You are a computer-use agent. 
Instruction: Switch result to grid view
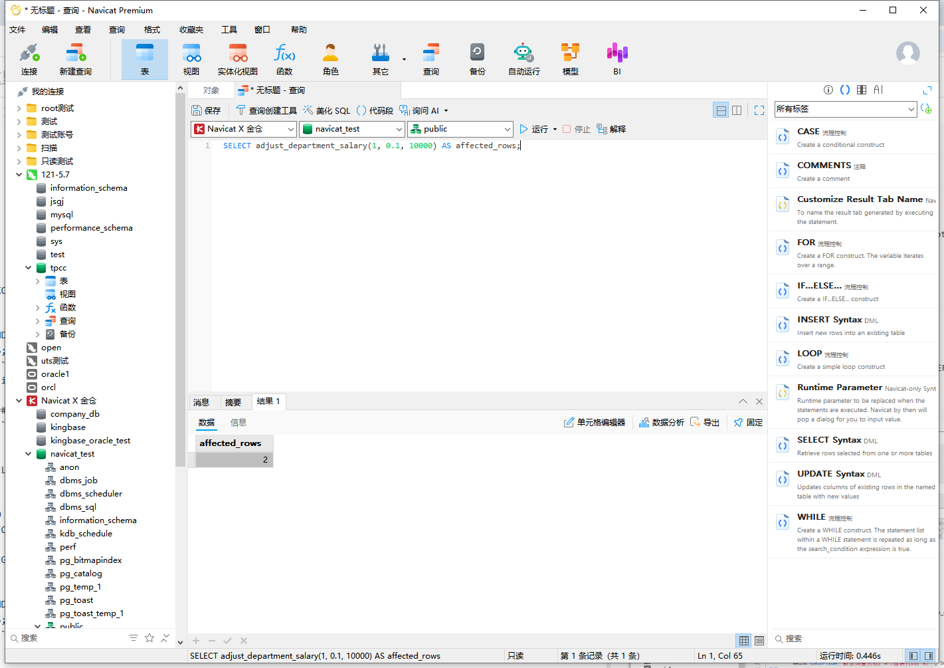pyautogui.click(x=744, y=641)
